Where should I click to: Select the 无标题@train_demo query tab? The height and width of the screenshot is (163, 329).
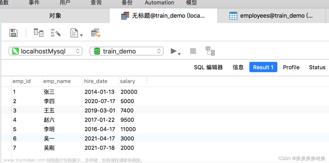point(163,16)
